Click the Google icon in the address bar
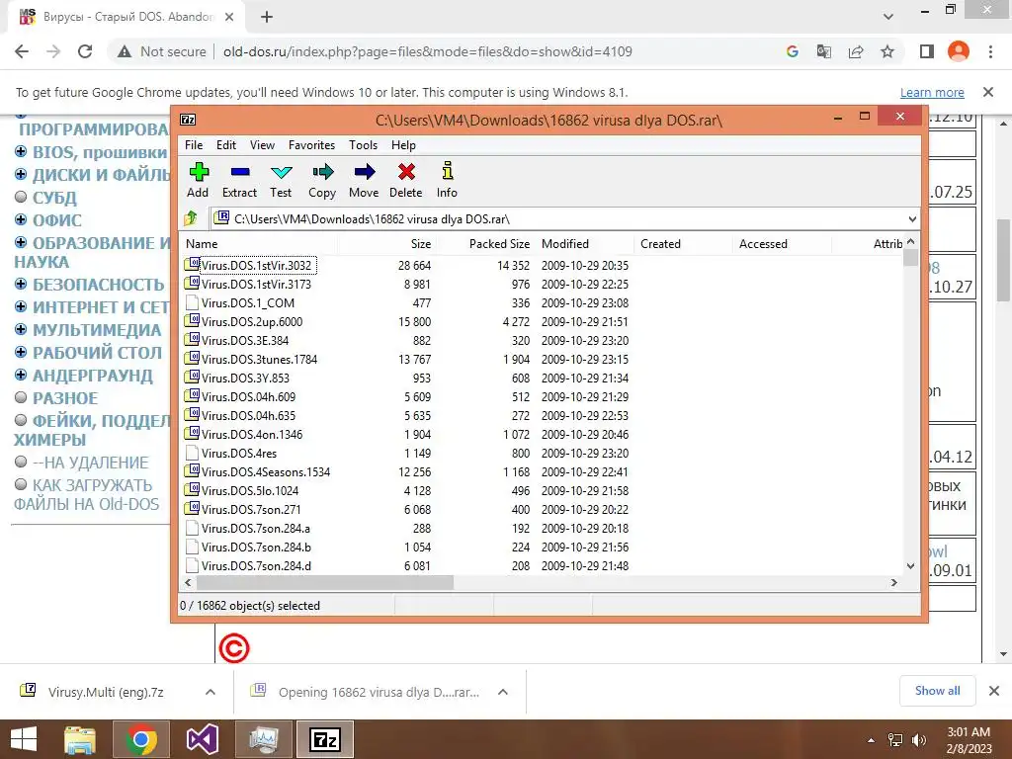The width and height of the screenshot is (1012, 759). (793, 51)
